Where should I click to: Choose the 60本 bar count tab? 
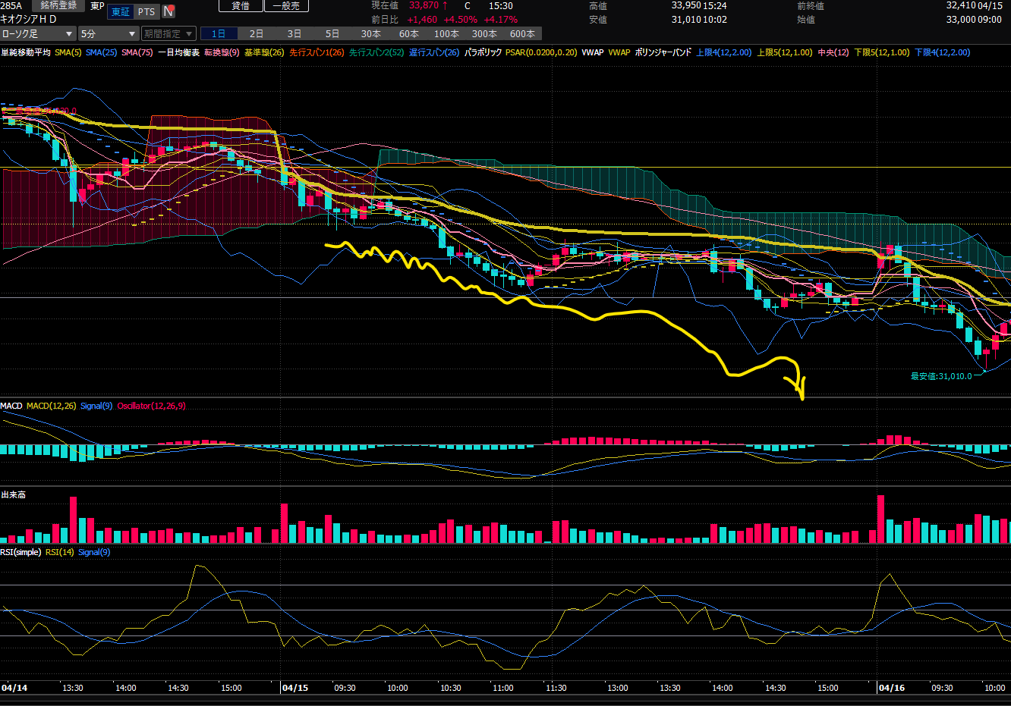(408, 34)
